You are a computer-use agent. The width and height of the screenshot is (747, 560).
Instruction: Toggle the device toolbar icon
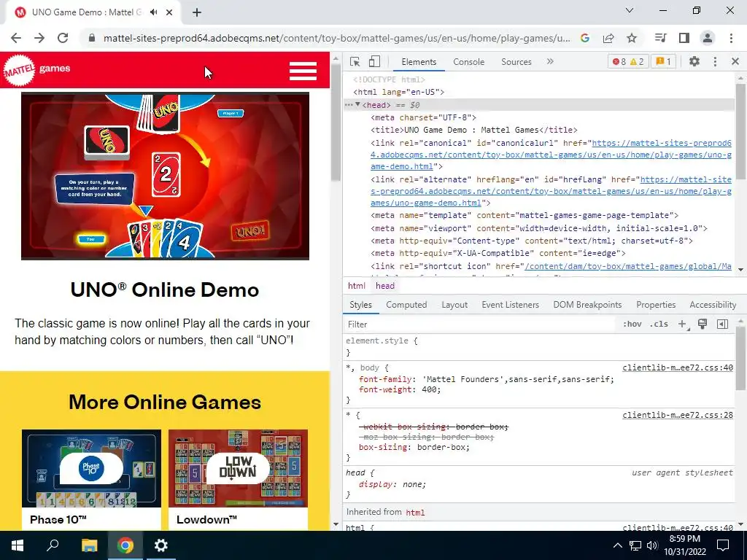(374, 61)
